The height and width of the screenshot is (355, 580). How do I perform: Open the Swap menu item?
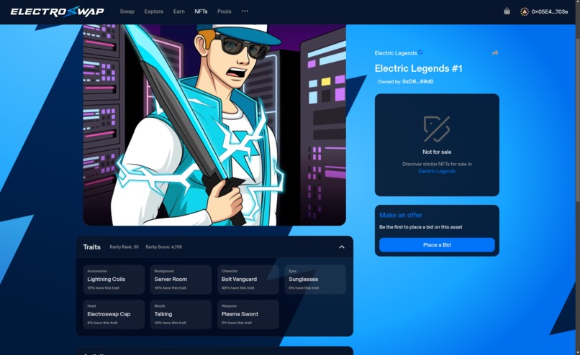pos(127,11)
